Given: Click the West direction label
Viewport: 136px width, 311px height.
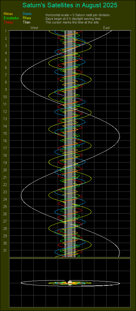Looking at the screenshot, I should tap(34, 28).
